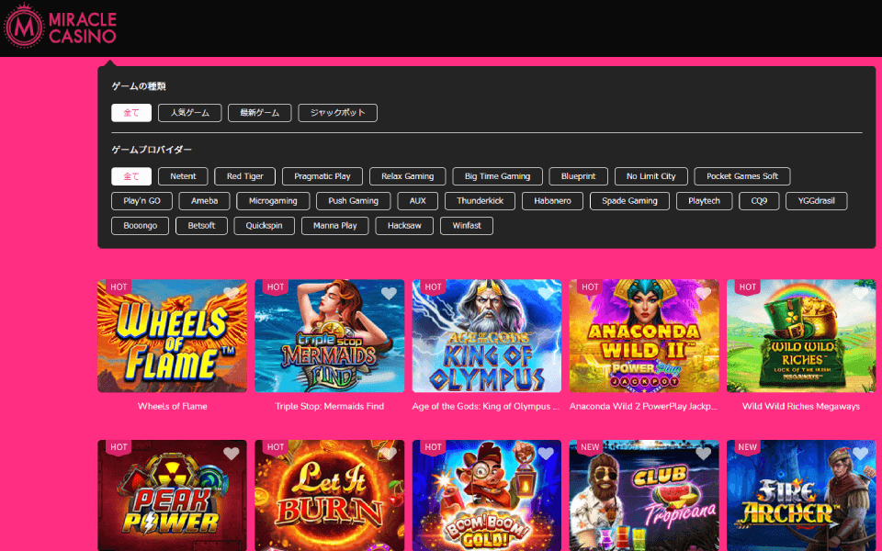
Task: Favorite Peak Power with heart icon
Action: pos(232,453)
